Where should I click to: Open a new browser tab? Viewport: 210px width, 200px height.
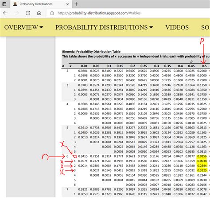(x=76, y=4)
